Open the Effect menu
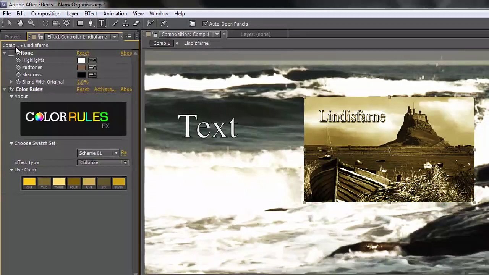489x275 pixels. pyautogui.click(x=91, y=13)
